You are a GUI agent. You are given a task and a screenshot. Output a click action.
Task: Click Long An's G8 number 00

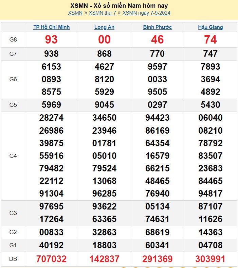[x=104, y=40]
